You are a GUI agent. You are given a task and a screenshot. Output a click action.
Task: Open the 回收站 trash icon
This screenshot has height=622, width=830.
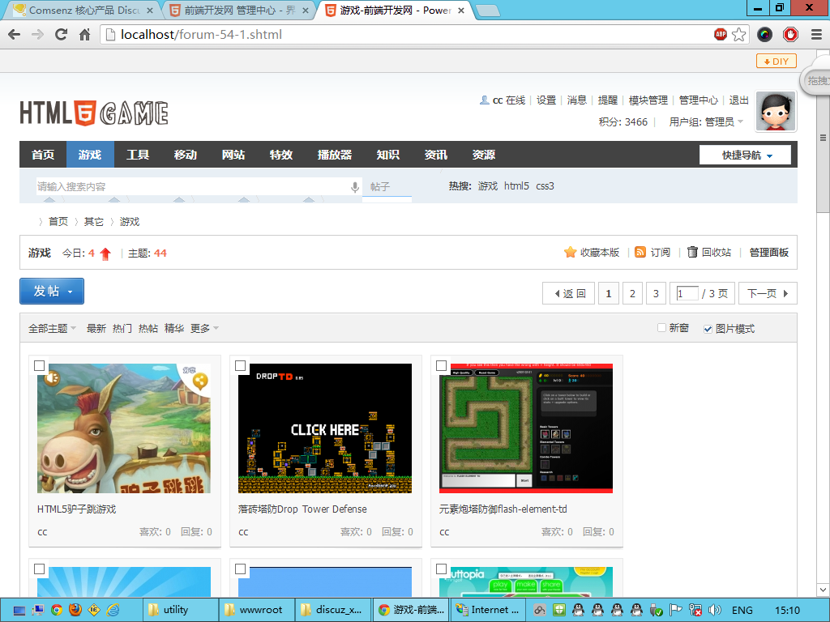tap(692, 253)
